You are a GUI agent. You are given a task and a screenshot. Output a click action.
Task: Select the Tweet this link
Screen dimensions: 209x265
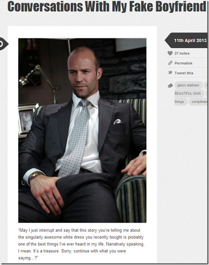point(184,73)
